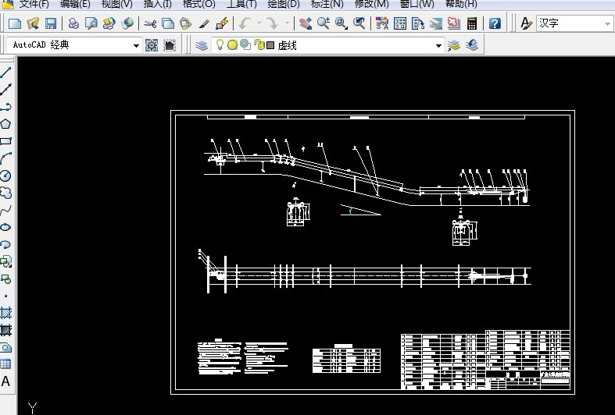The width and height of the screenshot is (615, 415).
Task: Open Plot Preview icon
Action: (x=91, y=23)
